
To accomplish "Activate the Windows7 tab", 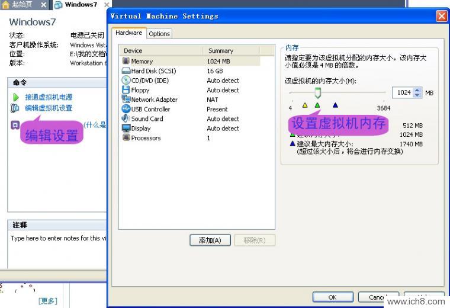I will [81, 5].
